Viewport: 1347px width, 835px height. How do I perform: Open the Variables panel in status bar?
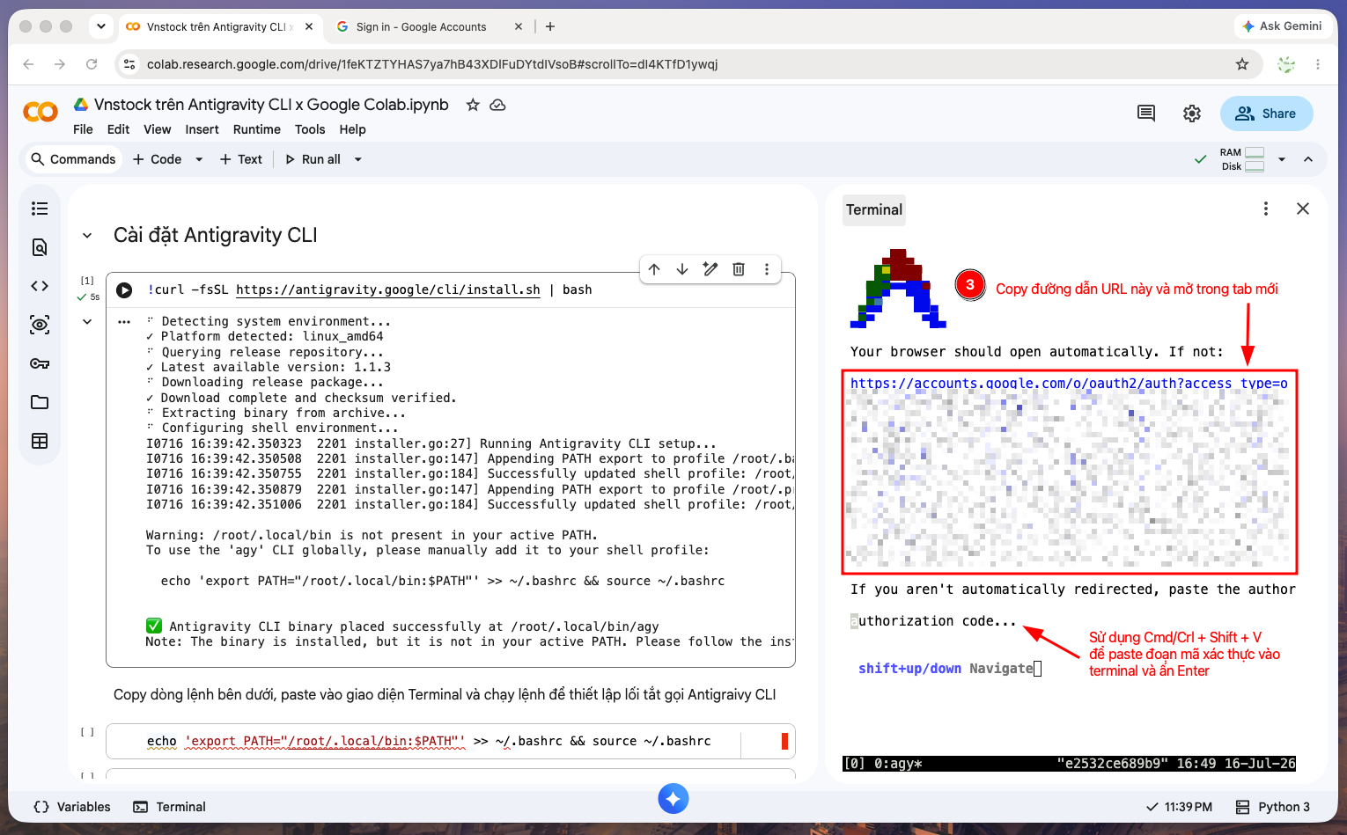[x=72, y=807]
